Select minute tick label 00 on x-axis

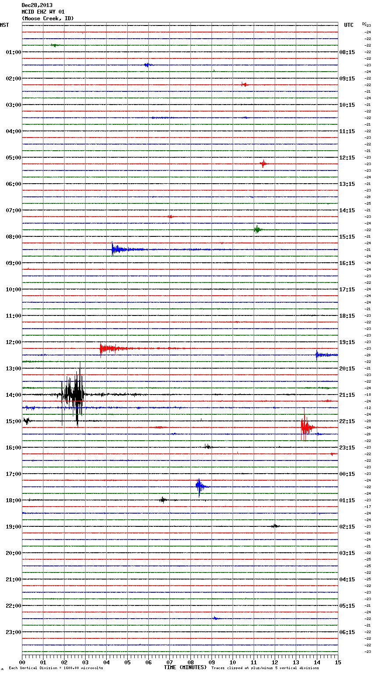point(22,662)
